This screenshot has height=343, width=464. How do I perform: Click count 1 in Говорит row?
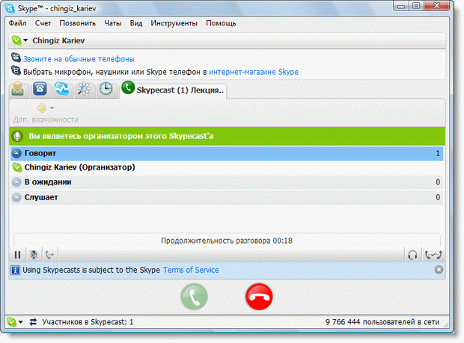point(438,153)
